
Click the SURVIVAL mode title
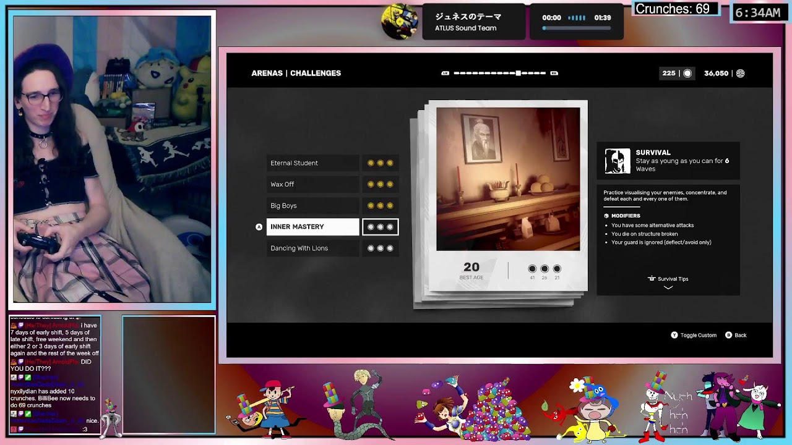(653, 153)
